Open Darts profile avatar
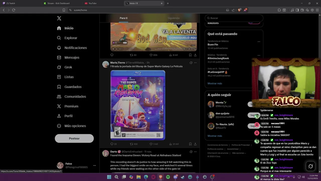321x181 pixels. 106,153
